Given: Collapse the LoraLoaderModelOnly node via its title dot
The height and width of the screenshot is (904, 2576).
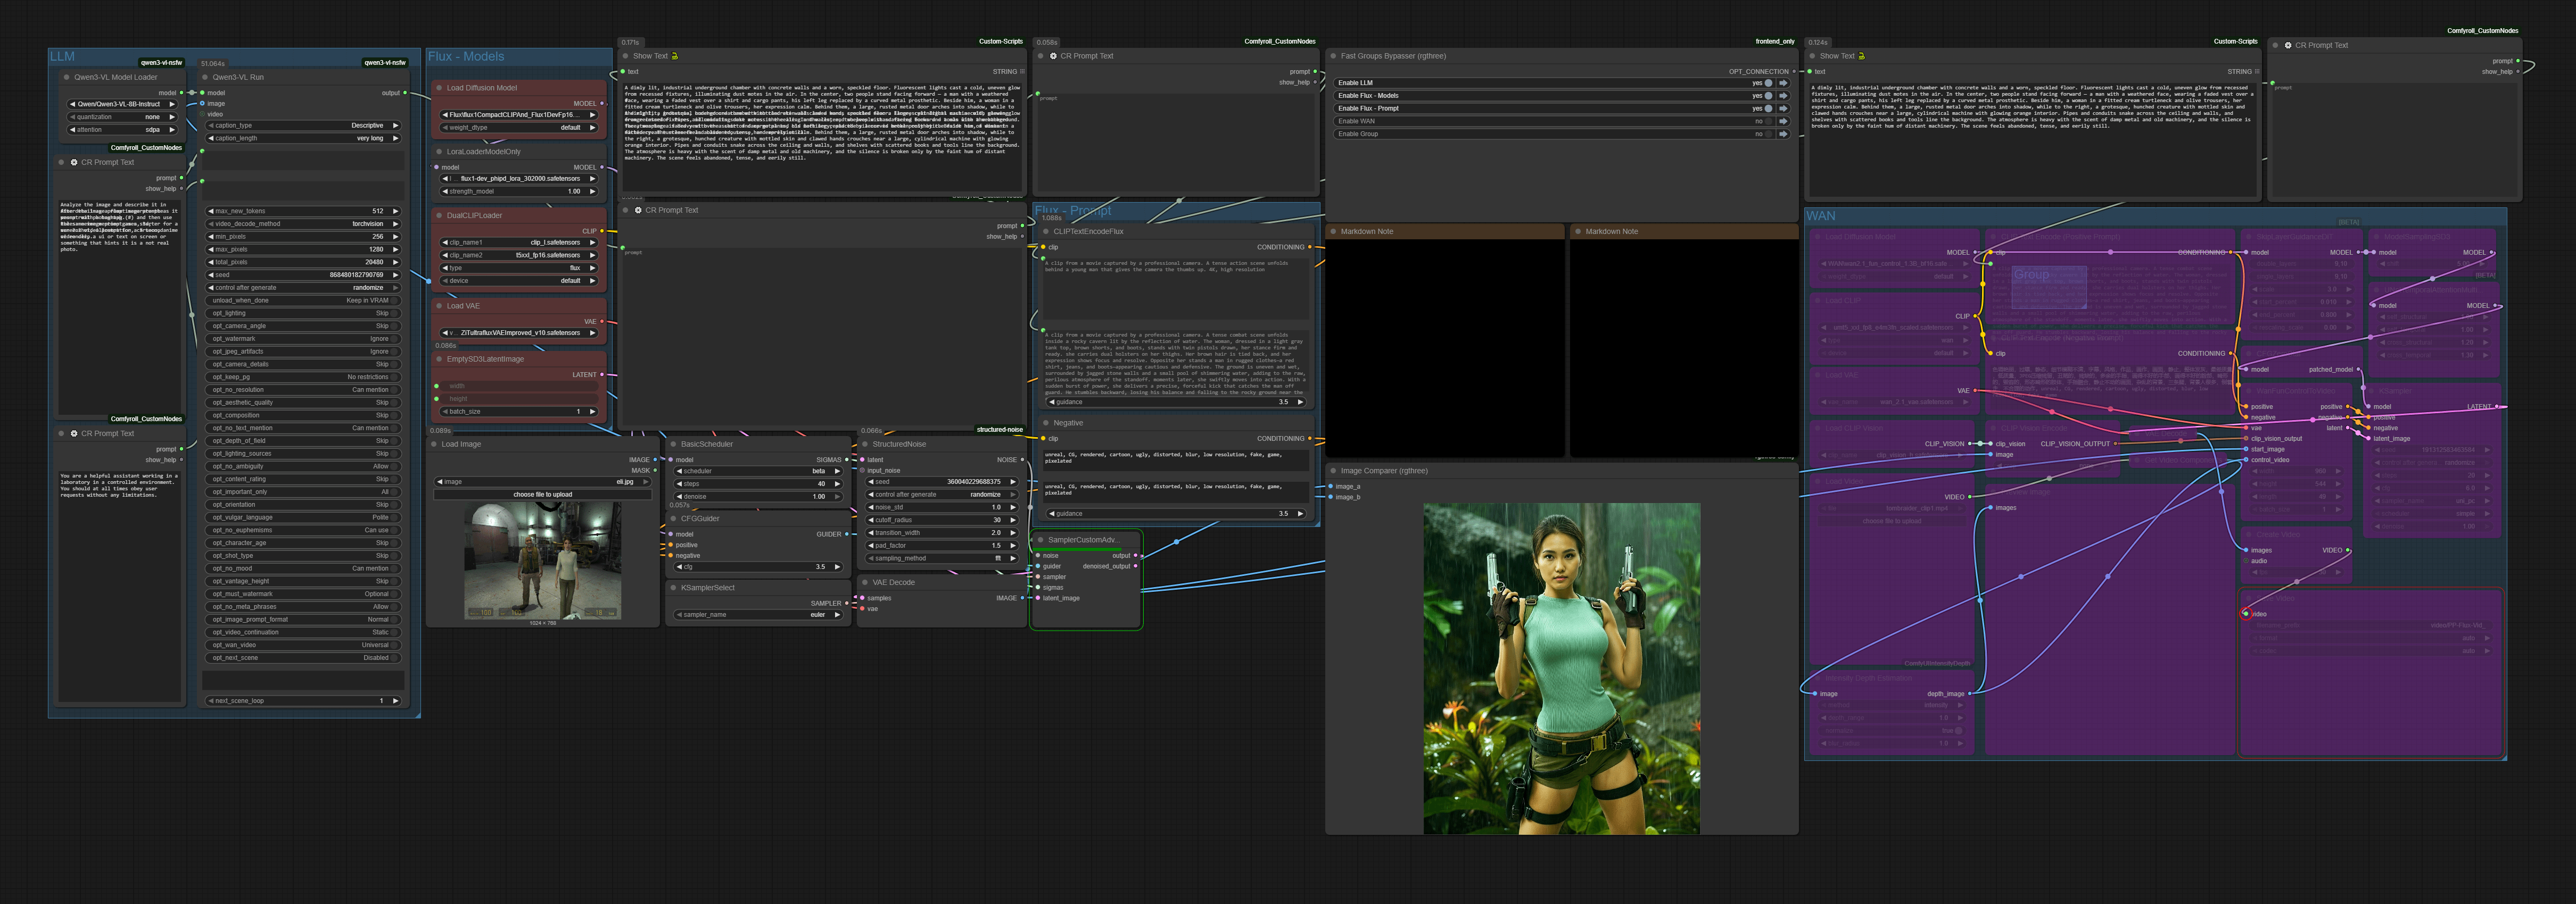Looking at the screenshot, I should point(439,152).
